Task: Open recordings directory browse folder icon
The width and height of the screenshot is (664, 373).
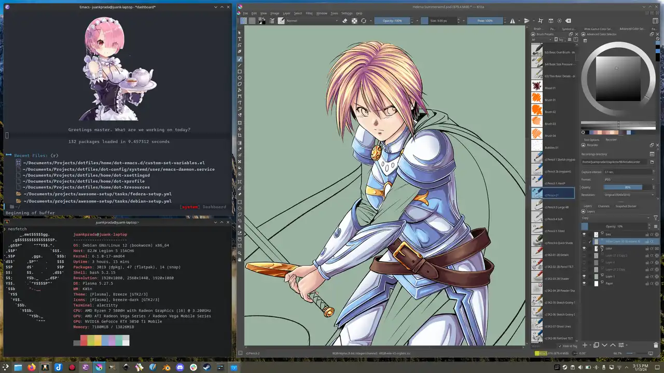Action: point(652,162)
